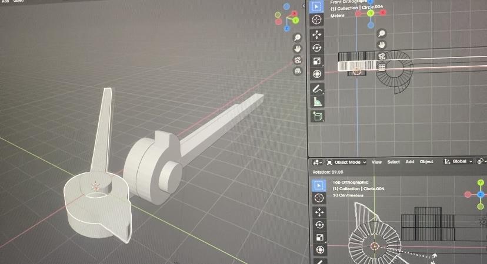
Task: Select the Cursor tool in front view toolbar
Action: click(x=317, y=19)
